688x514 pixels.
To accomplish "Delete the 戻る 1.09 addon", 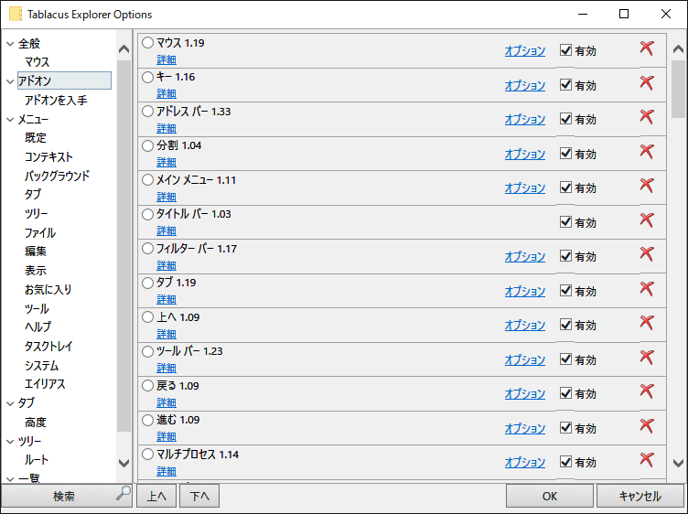I will point(646,391).
